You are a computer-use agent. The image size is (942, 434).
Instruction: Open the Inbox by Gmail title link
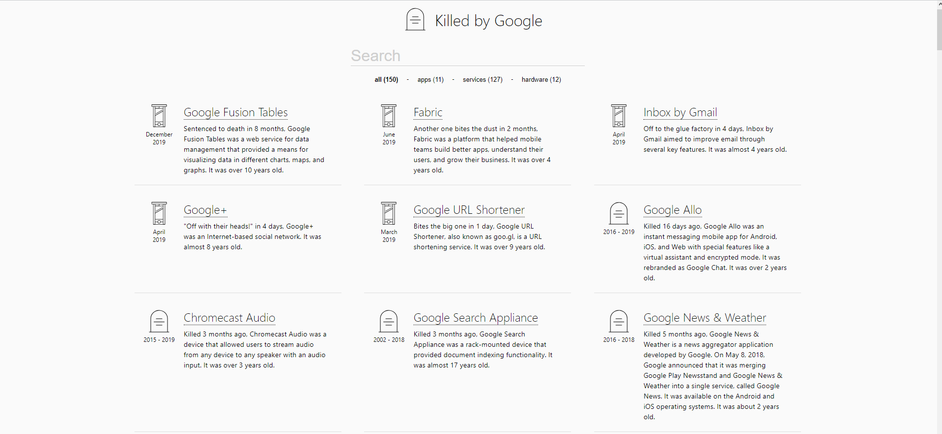680,112
